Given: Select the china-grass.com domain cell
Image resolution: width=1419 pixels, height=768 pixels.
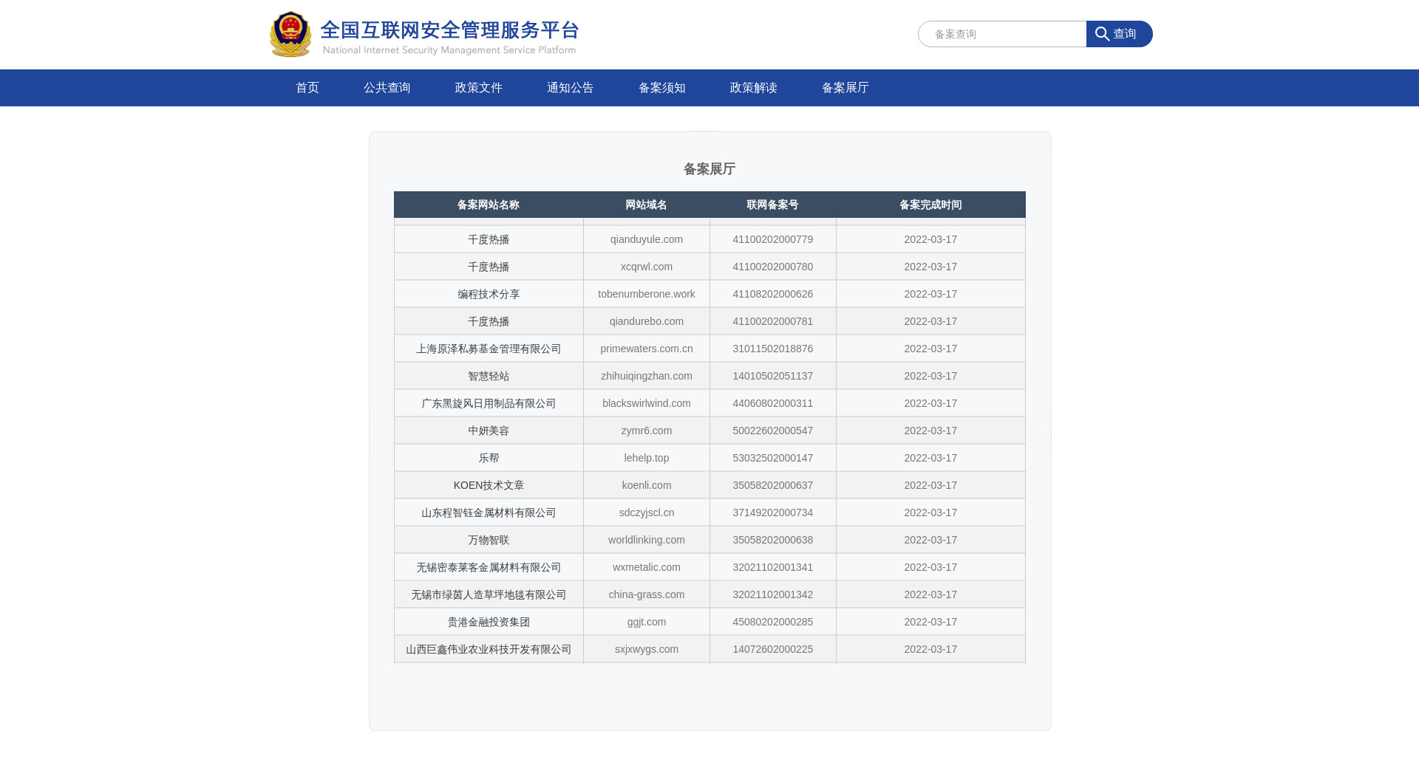Looking at the screenshot, I should click(647, 594).
